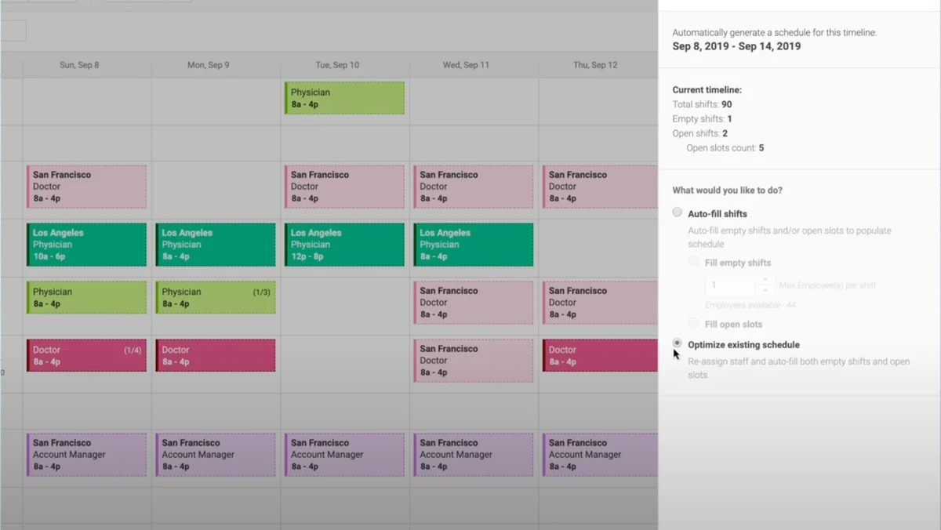This screenshot has width=941, height=530.
Task: Decrease max employees with the down arrow
Action: pyautogui.click(x=766, y=291)
